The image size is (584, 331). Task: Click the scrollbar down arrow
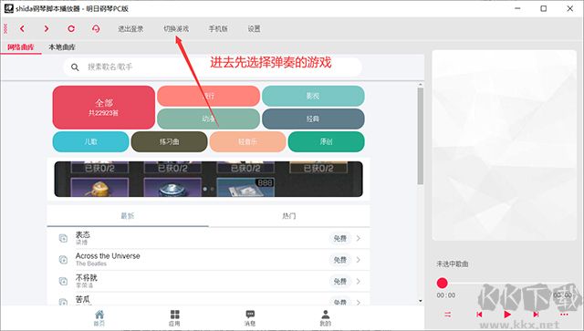(421, 301)
